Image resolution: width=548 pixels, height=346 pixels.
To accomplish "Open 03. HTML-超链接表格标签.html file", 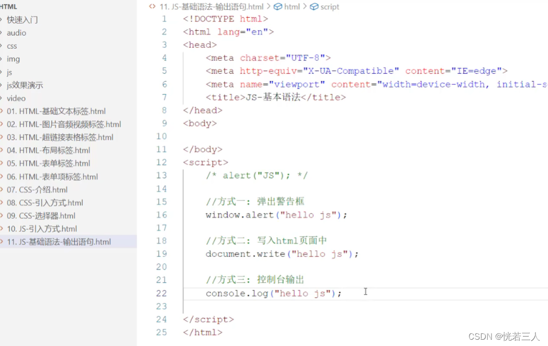I will point(60,137).
